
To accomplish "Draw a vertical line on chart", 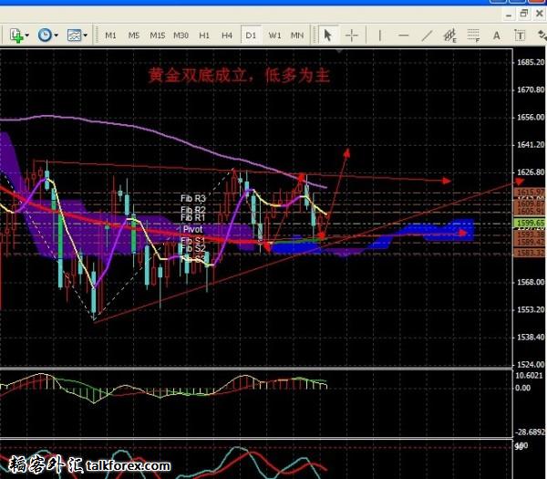I will 378,36.
